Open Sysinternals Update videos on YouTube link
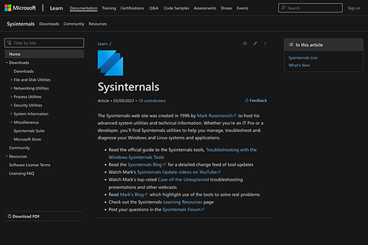The width and height of the screenshot is (368, 245). click(179, 172)
